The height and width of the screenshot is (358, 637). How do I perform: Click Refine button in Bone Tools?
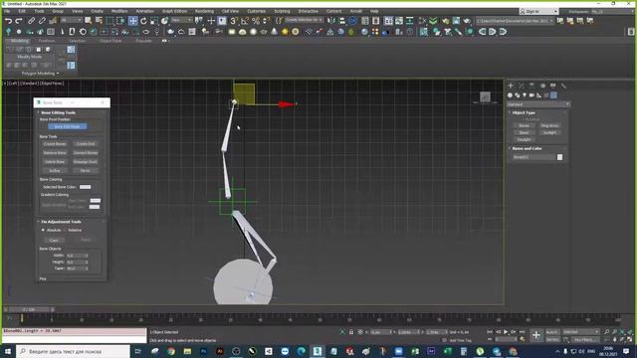tap(55, 171)
